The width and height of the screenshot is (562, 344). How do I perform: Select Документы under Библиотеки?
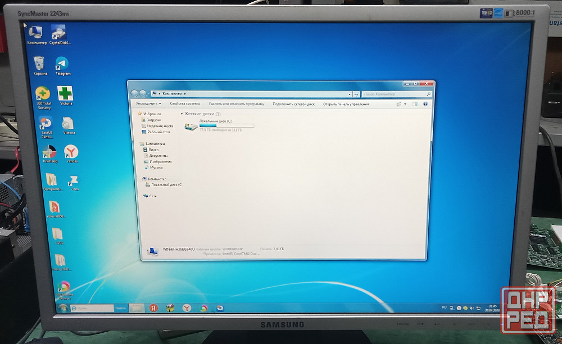pos(158,156)
